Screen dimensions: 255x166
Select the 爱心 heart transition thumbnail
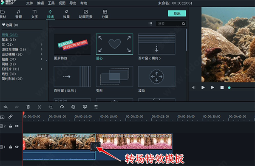click(114, 44)
